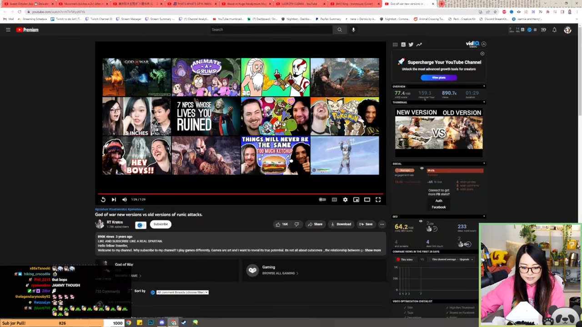
Task: Switch to the LUDROTH CLEANS browser tab
Action: click(x=299, y=4)
